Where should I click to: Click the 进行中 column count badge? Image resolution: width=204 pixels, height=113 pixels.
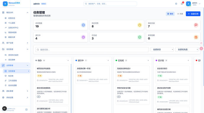coord(86,60)
